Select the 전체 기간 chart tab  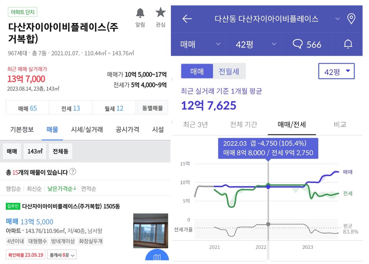pyautogui.click(x=243, y=125)
